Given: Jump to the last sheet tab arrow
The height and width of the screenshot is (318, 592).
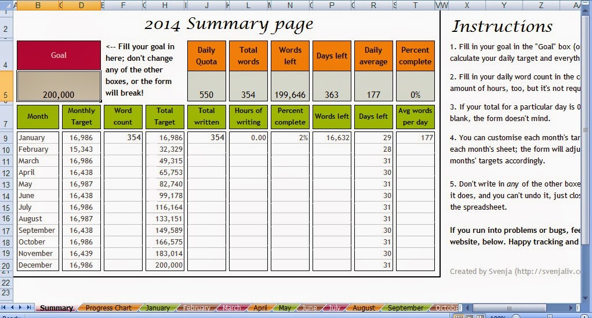Looking at the screenshot, I should click(x=28, y=308).
